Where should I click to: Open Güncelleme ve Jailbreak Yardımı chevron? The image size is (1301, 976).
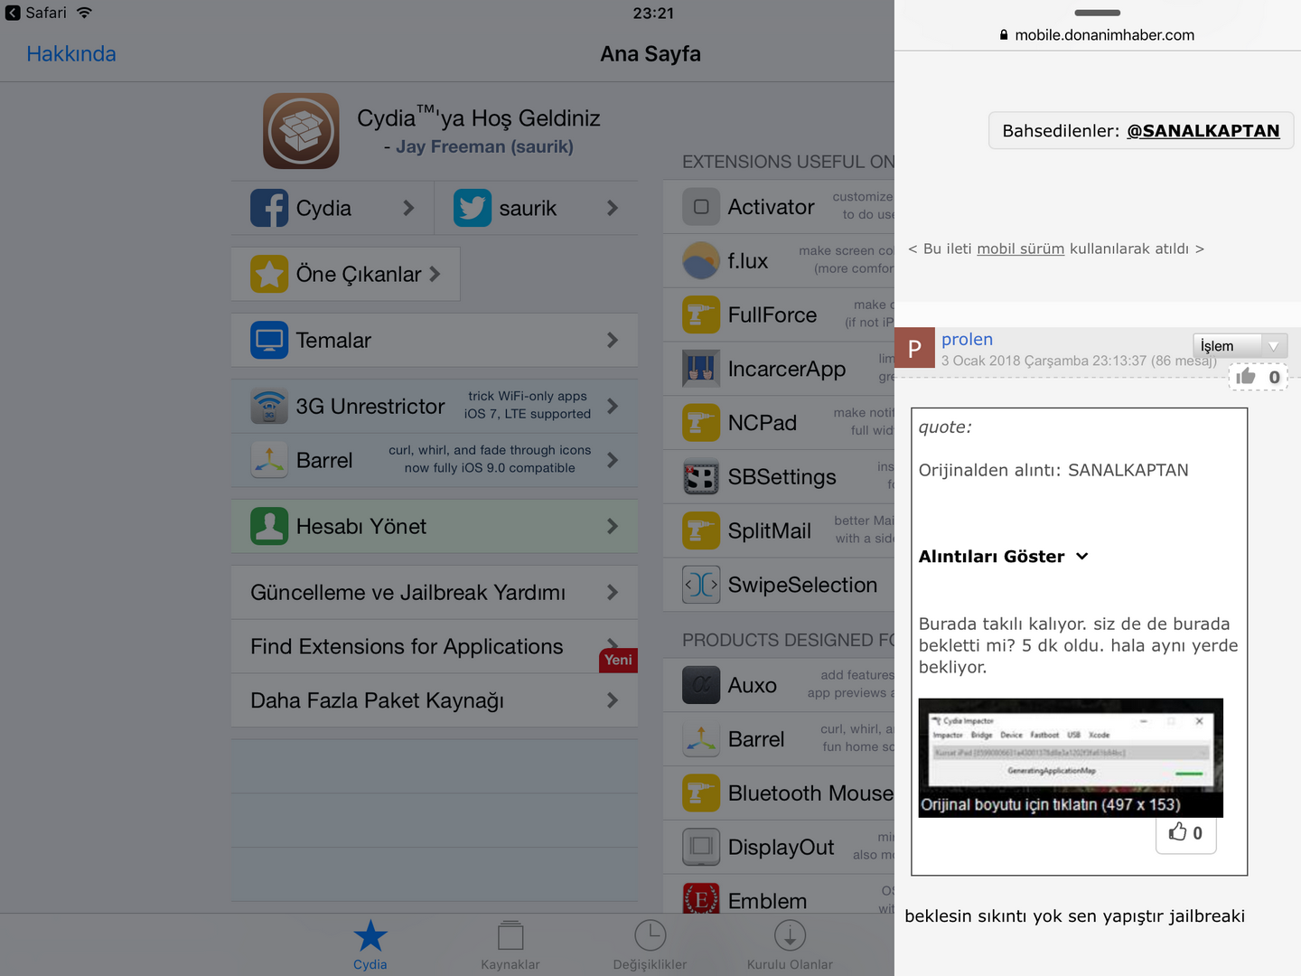point(613,592)
